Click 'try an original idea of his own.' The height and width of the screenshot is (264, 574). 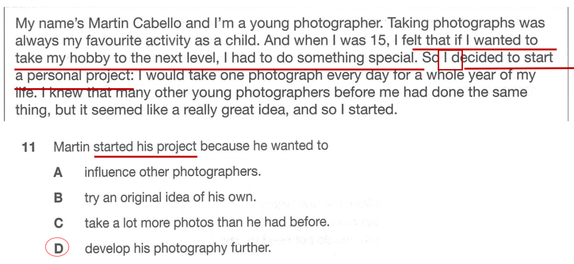[x=170, y=198]
